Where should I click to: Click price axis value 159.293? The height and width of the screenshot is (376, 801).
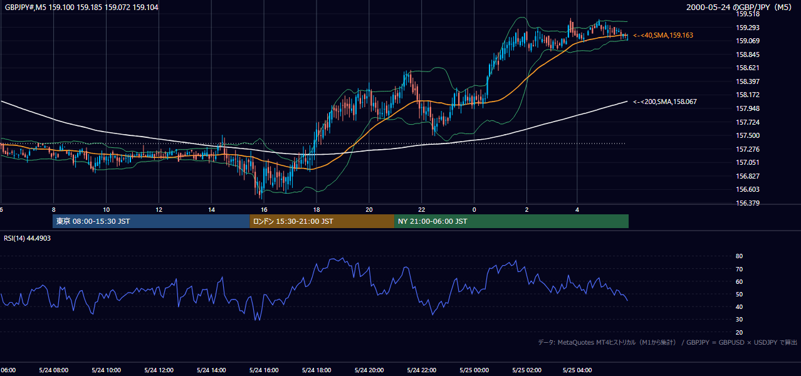point(748,28)
